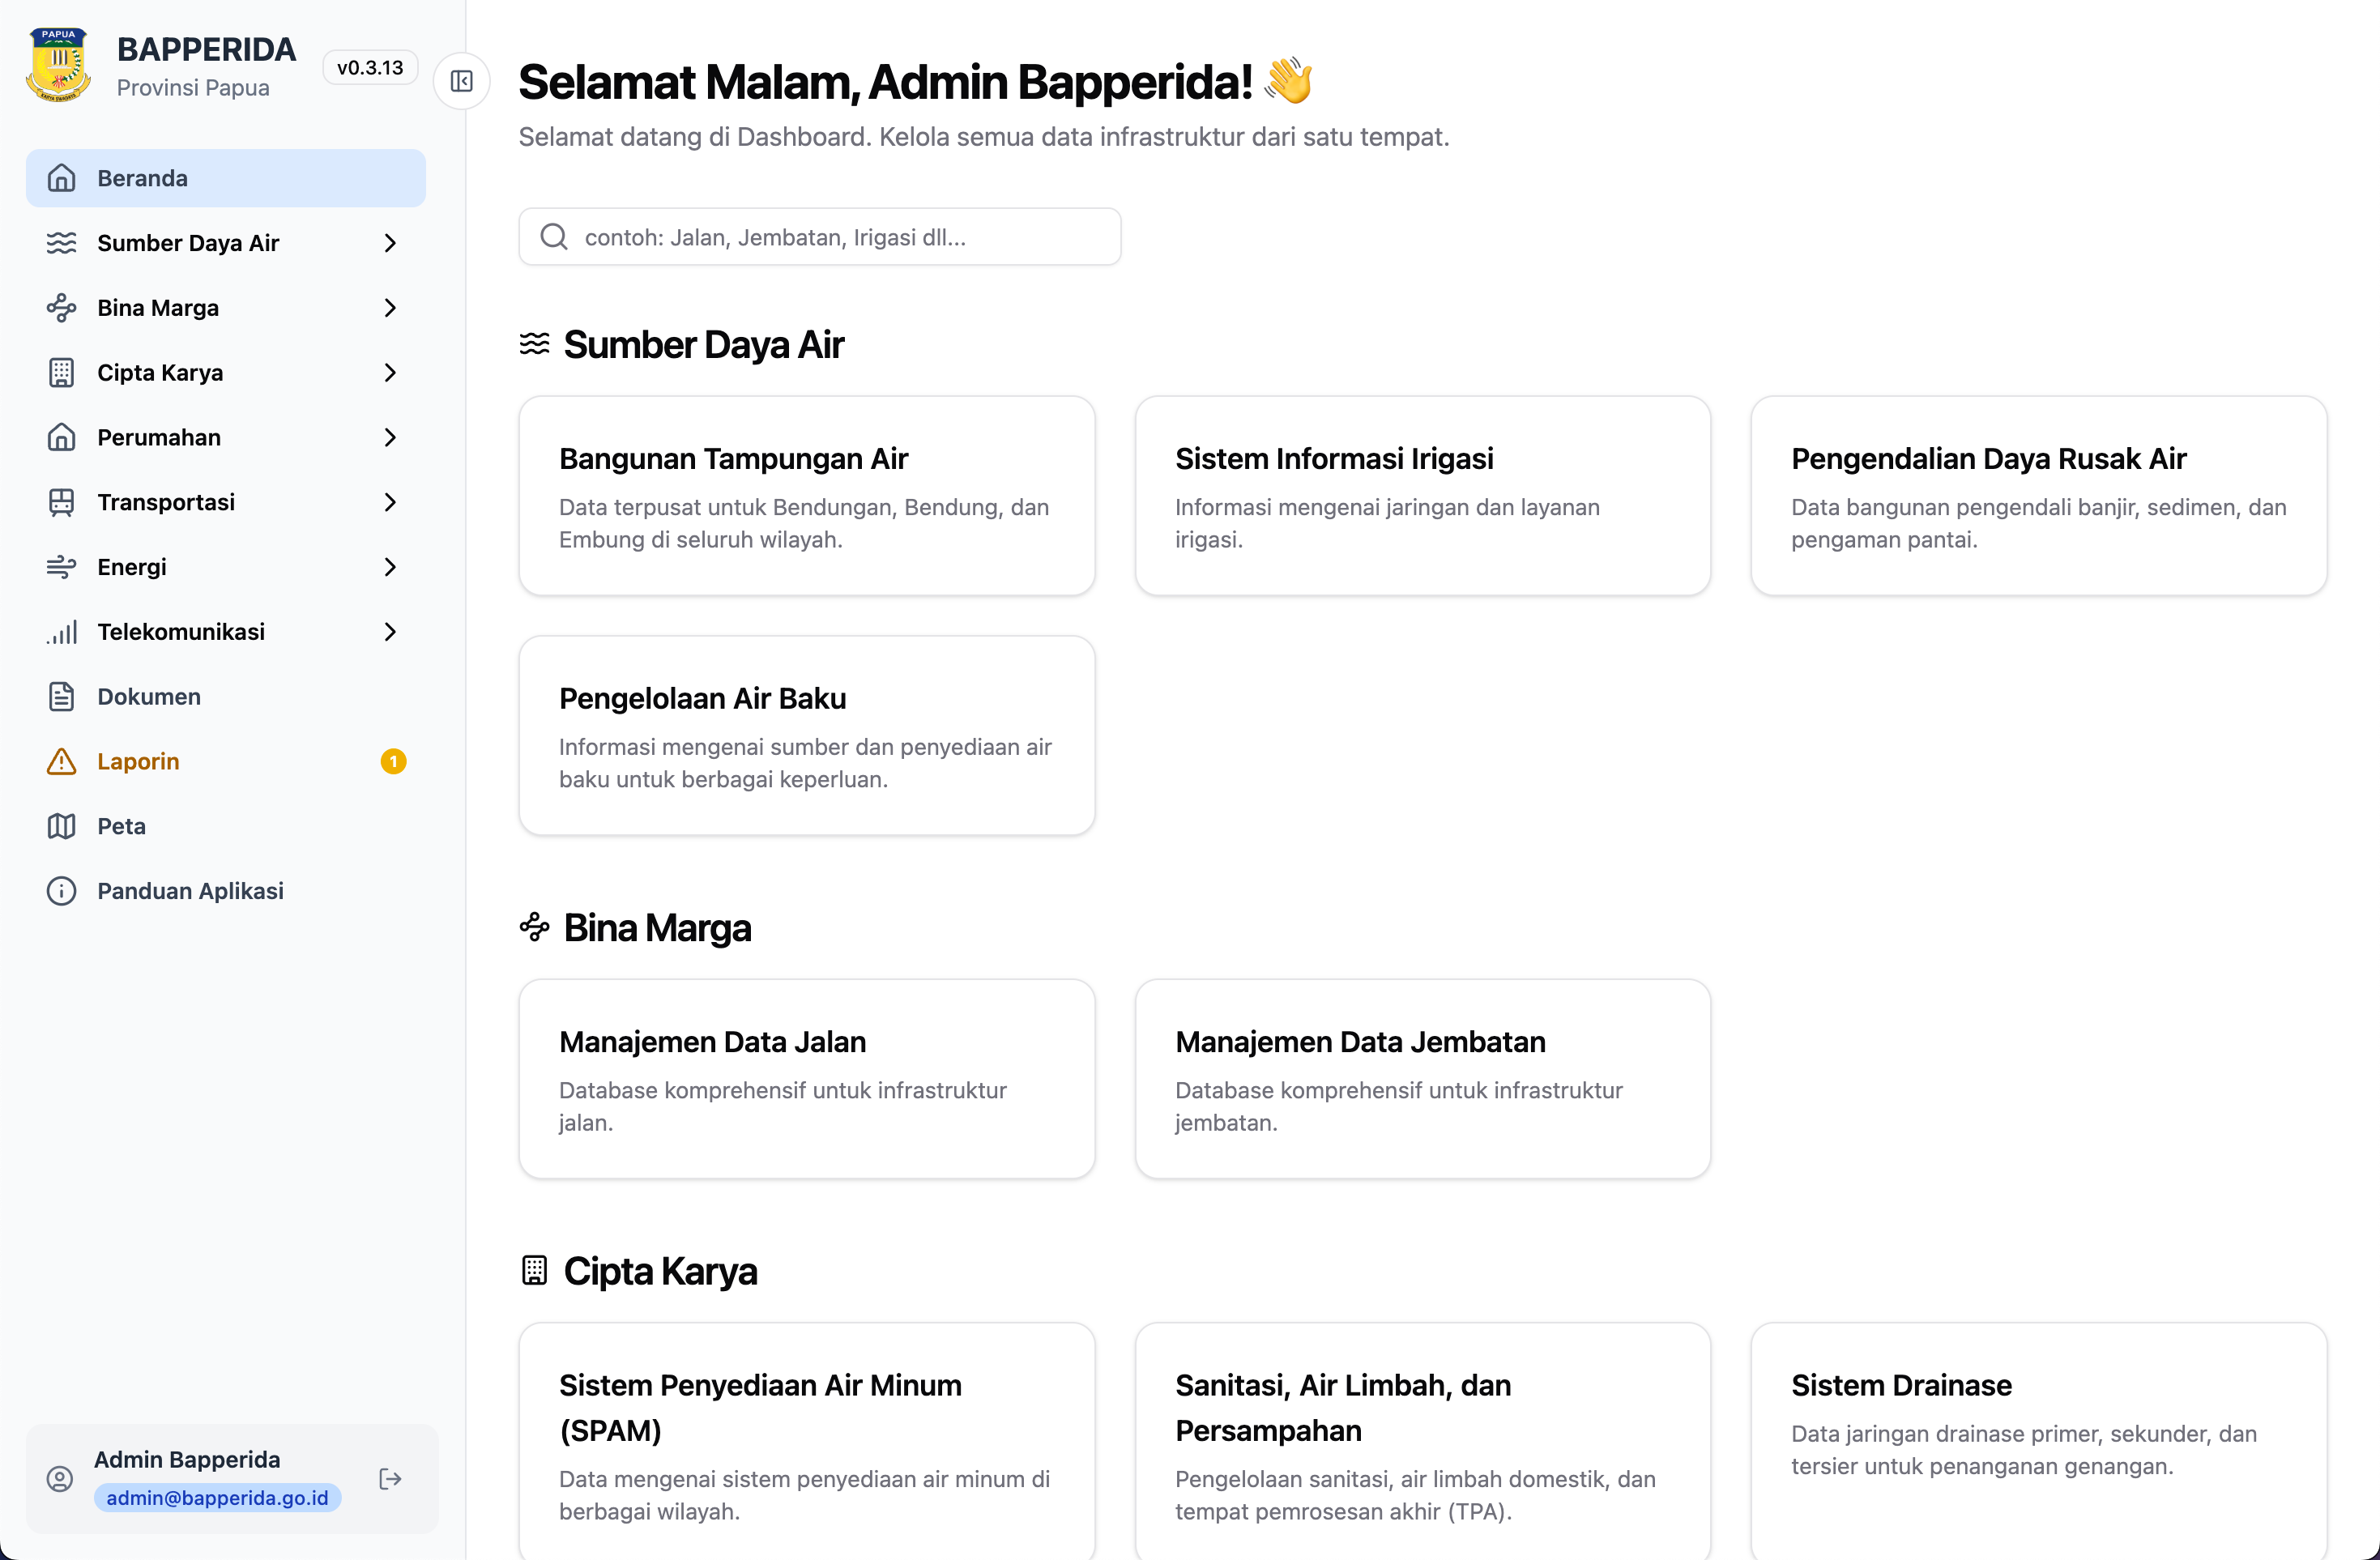Click the Telekomunikasi signal icon
The width and height of the screenshot is (2380, 1560).
[61, 632]
